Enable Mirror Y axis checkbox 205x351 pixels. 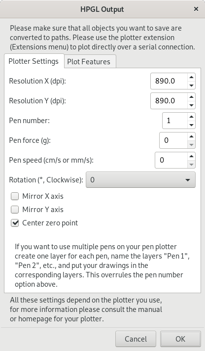click(x=15, y=210)
